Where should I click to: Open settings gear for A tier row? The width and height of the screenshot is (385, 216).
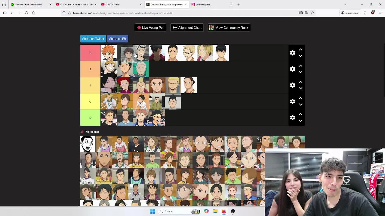coord(292,69)
